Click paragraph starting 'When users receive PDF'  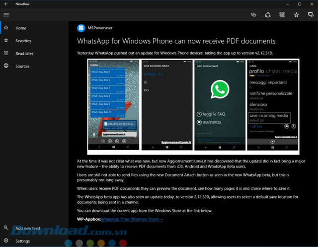[184, 188]
